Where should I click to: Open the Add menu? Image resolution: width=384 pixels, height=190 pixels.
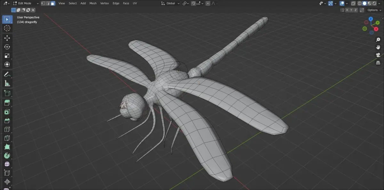click(x=83, y=3)
